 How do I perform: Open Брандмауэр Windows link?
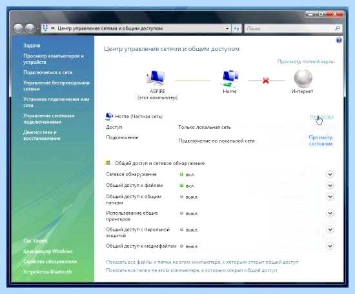pos(48,251)
